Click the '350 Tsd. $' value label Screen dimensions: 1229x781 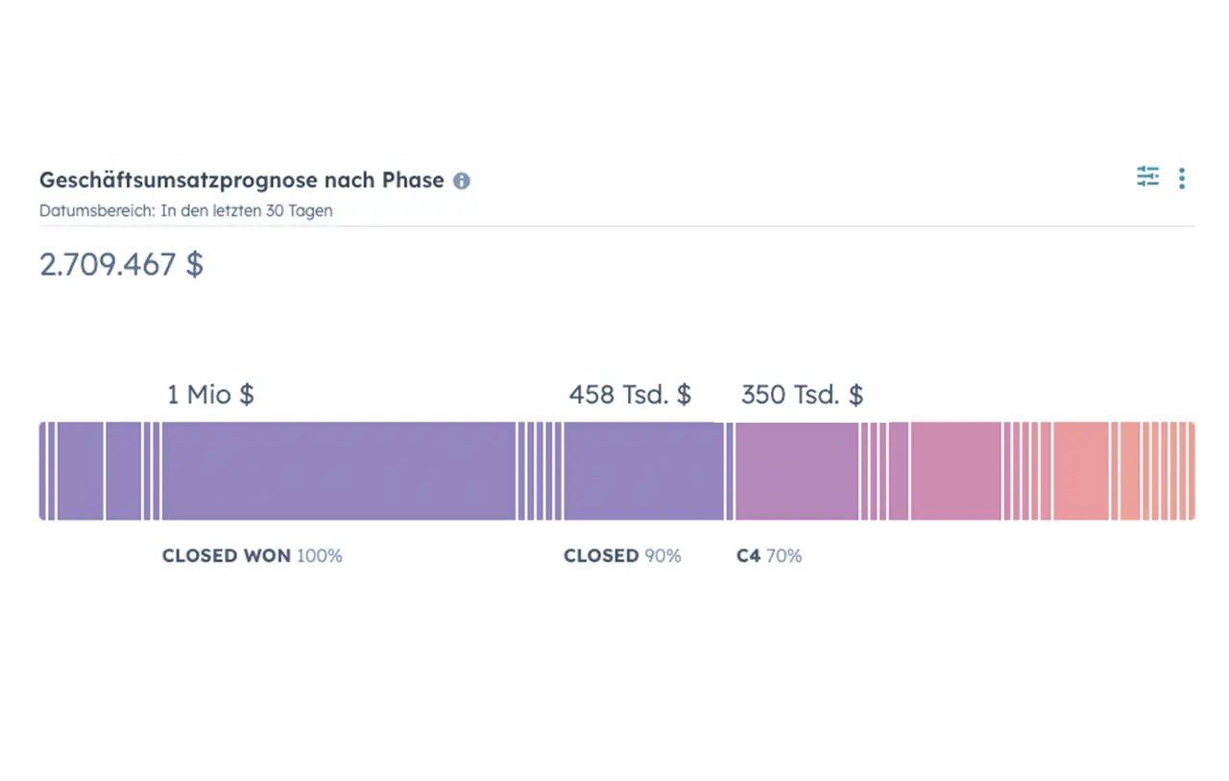point(802,394)
